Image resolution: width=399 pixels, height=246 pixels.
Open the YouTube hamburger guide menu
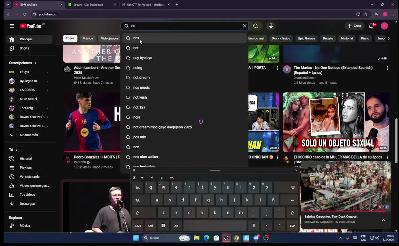coord(12,26)
